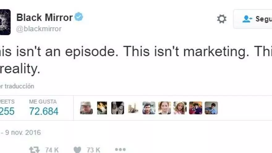The width and height of the screenshot is (272, 153).
Task: Open the @blackmirror handle link
Action: pyautogui.click(x=39, y=29)
